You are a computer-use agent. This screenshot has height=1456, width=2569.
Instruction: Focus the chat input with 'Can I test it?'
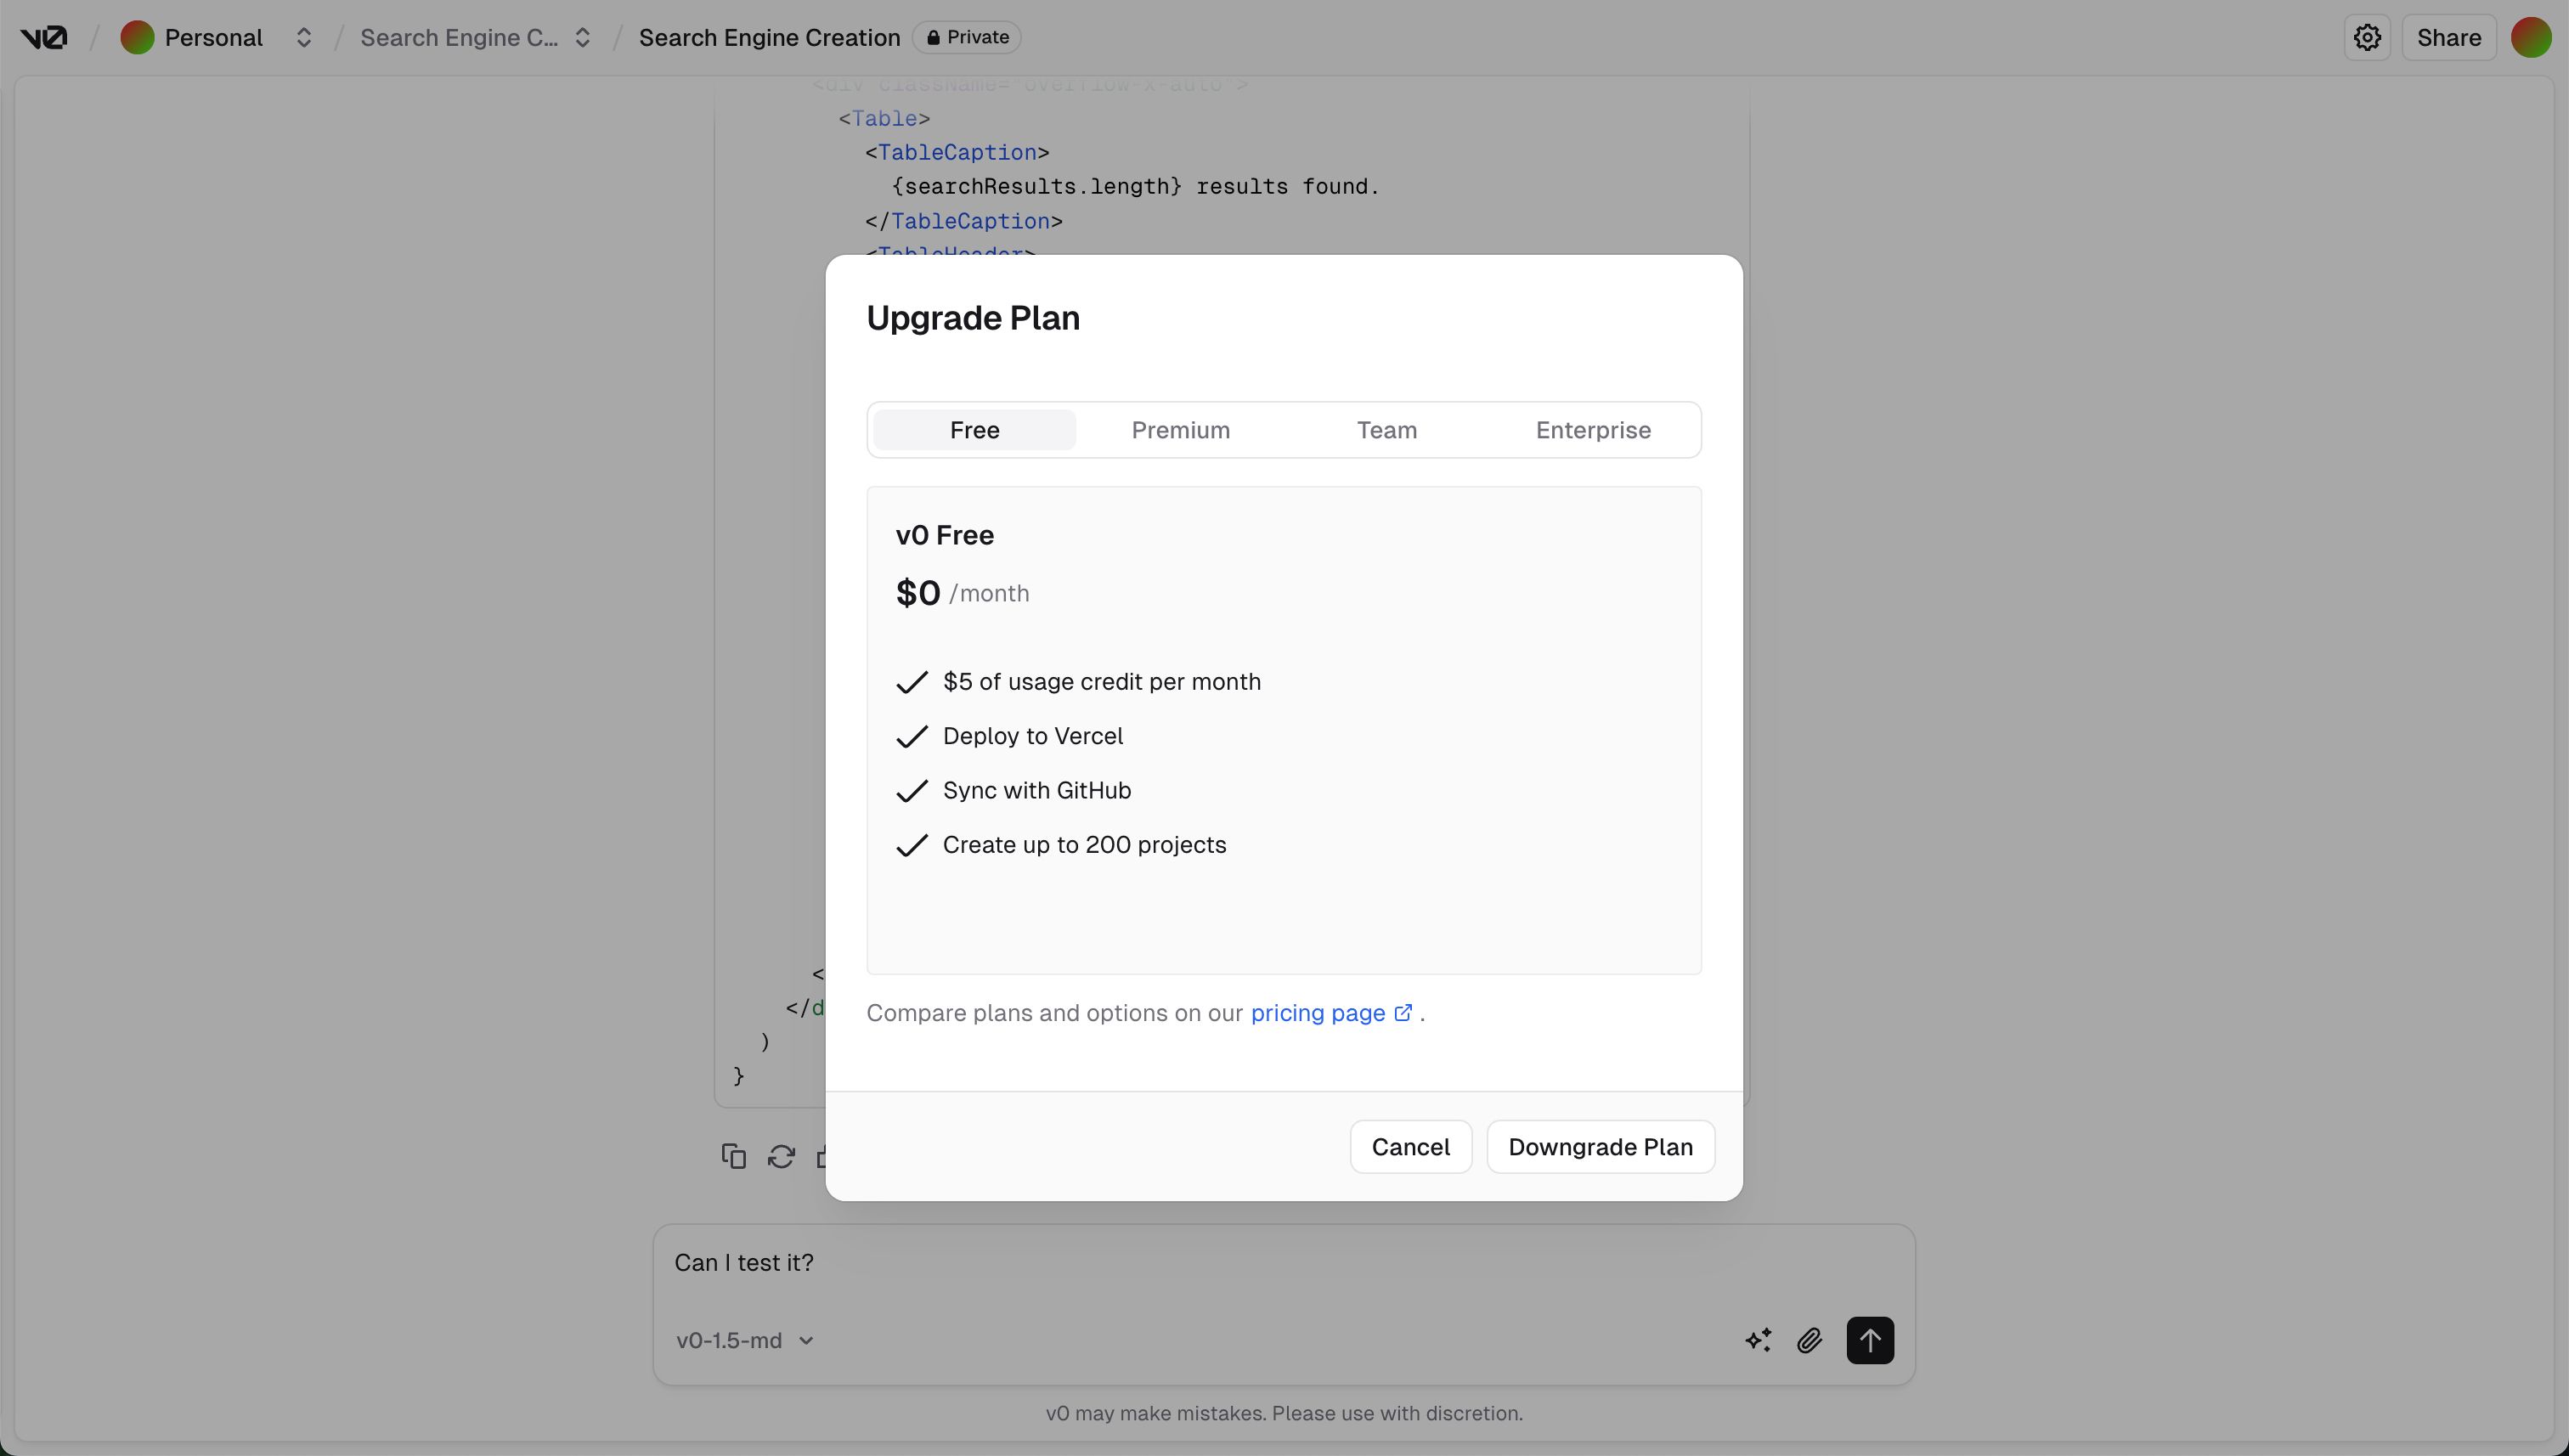click(1283, 1263)
